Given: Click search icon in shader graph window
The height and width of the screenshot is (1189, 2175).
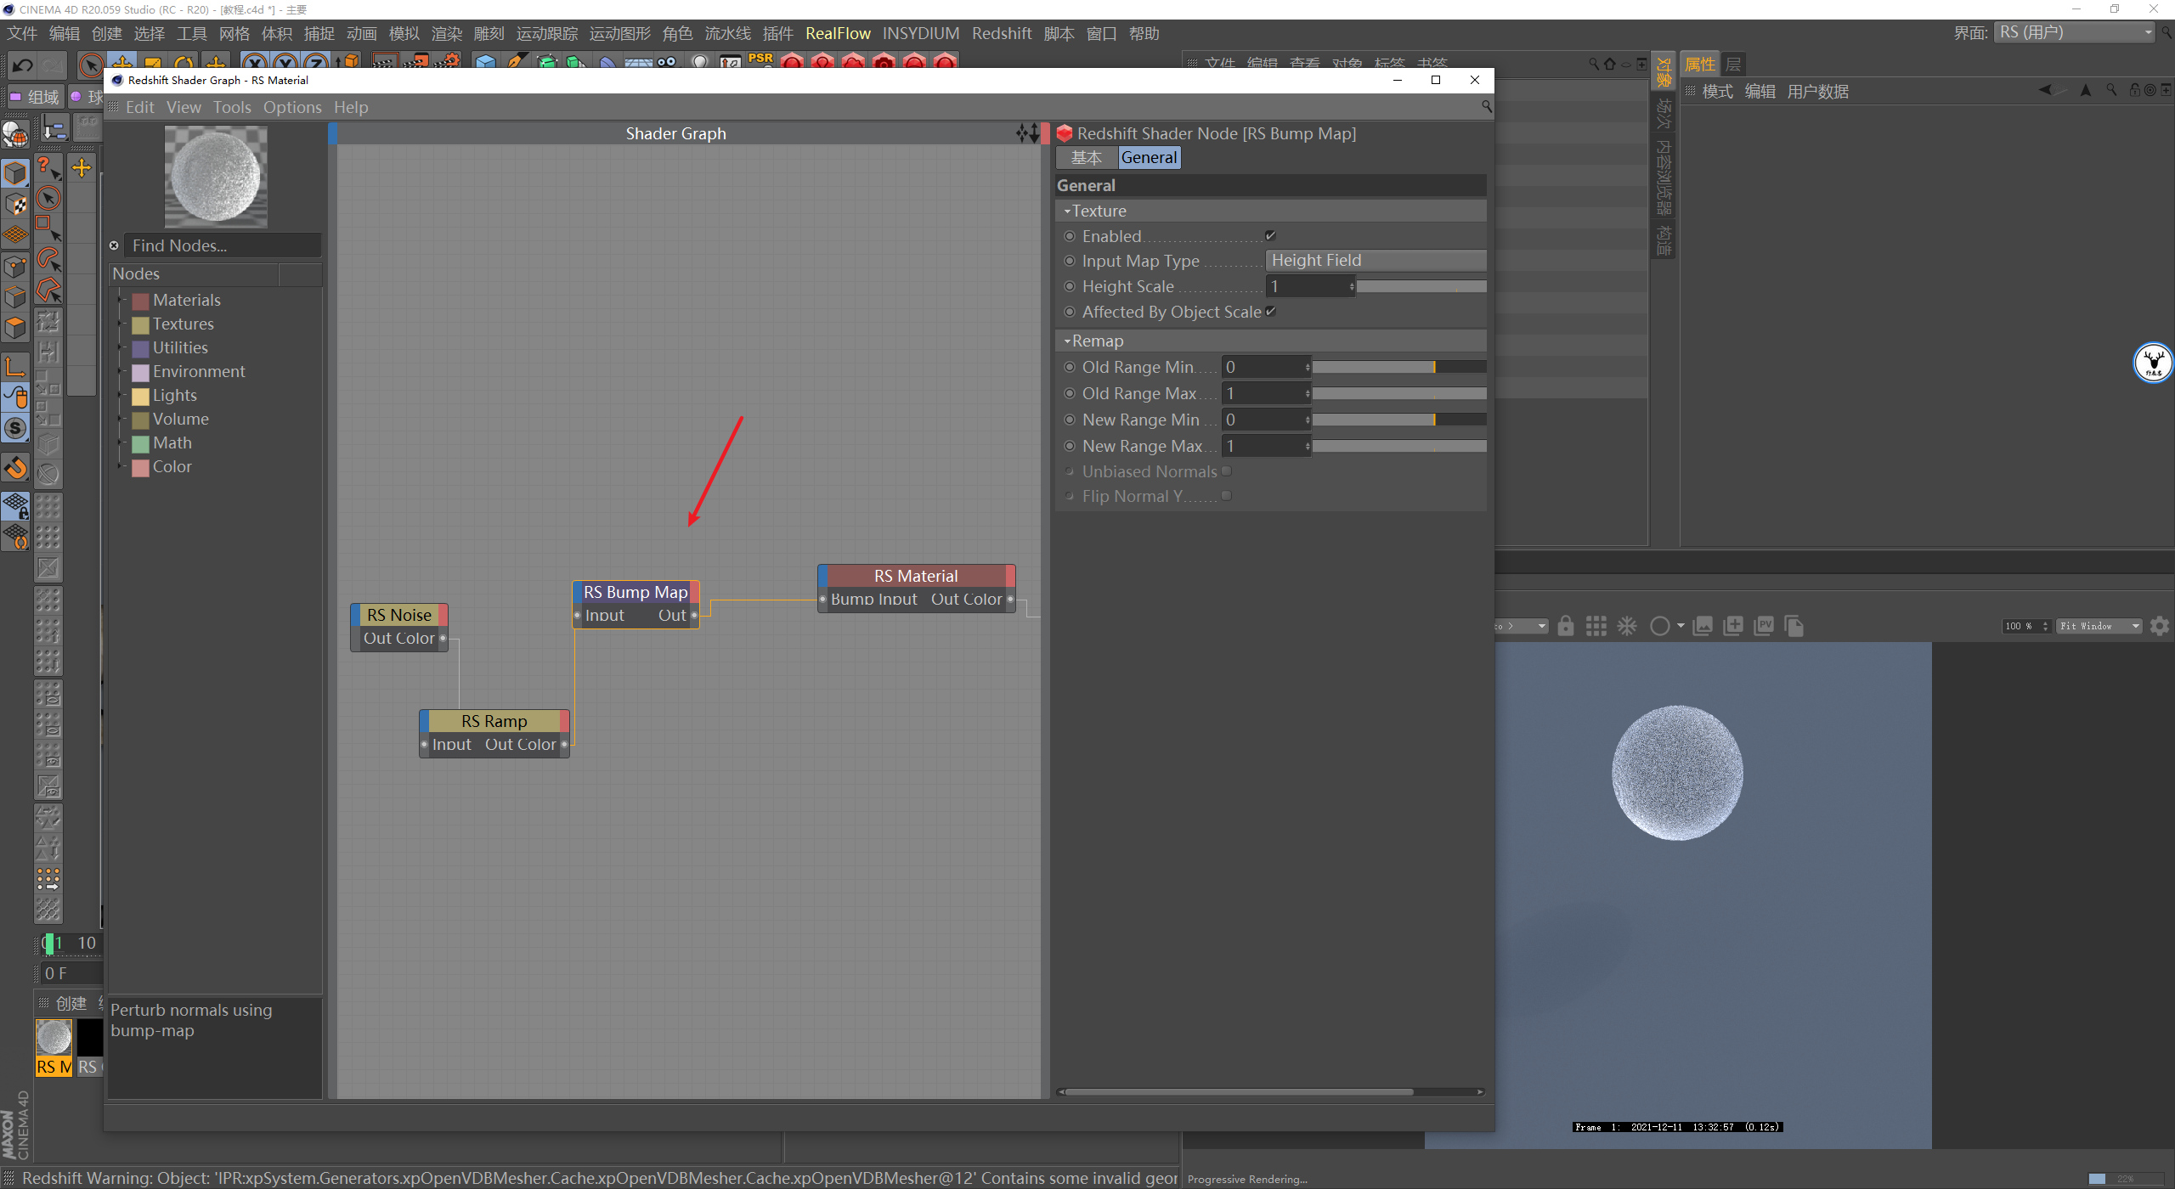Looking at the screenshot, I should (1486, 106).
